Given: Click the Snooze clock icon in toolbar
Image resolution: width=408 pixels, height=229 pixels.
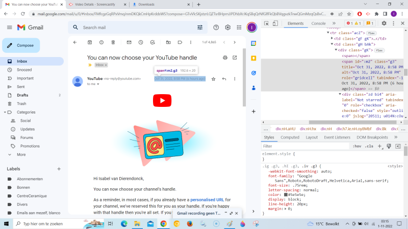Looking at the screenshot, I should (x=141, y=42).
